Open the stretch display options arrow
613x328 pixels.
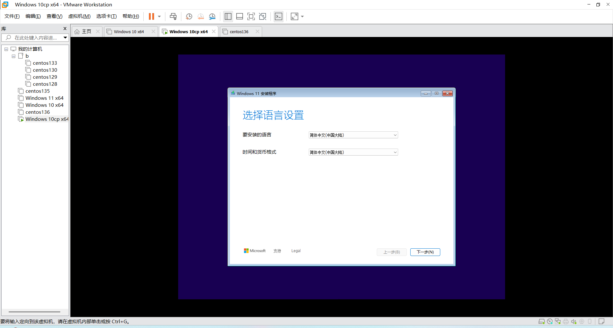coord(302,17)
